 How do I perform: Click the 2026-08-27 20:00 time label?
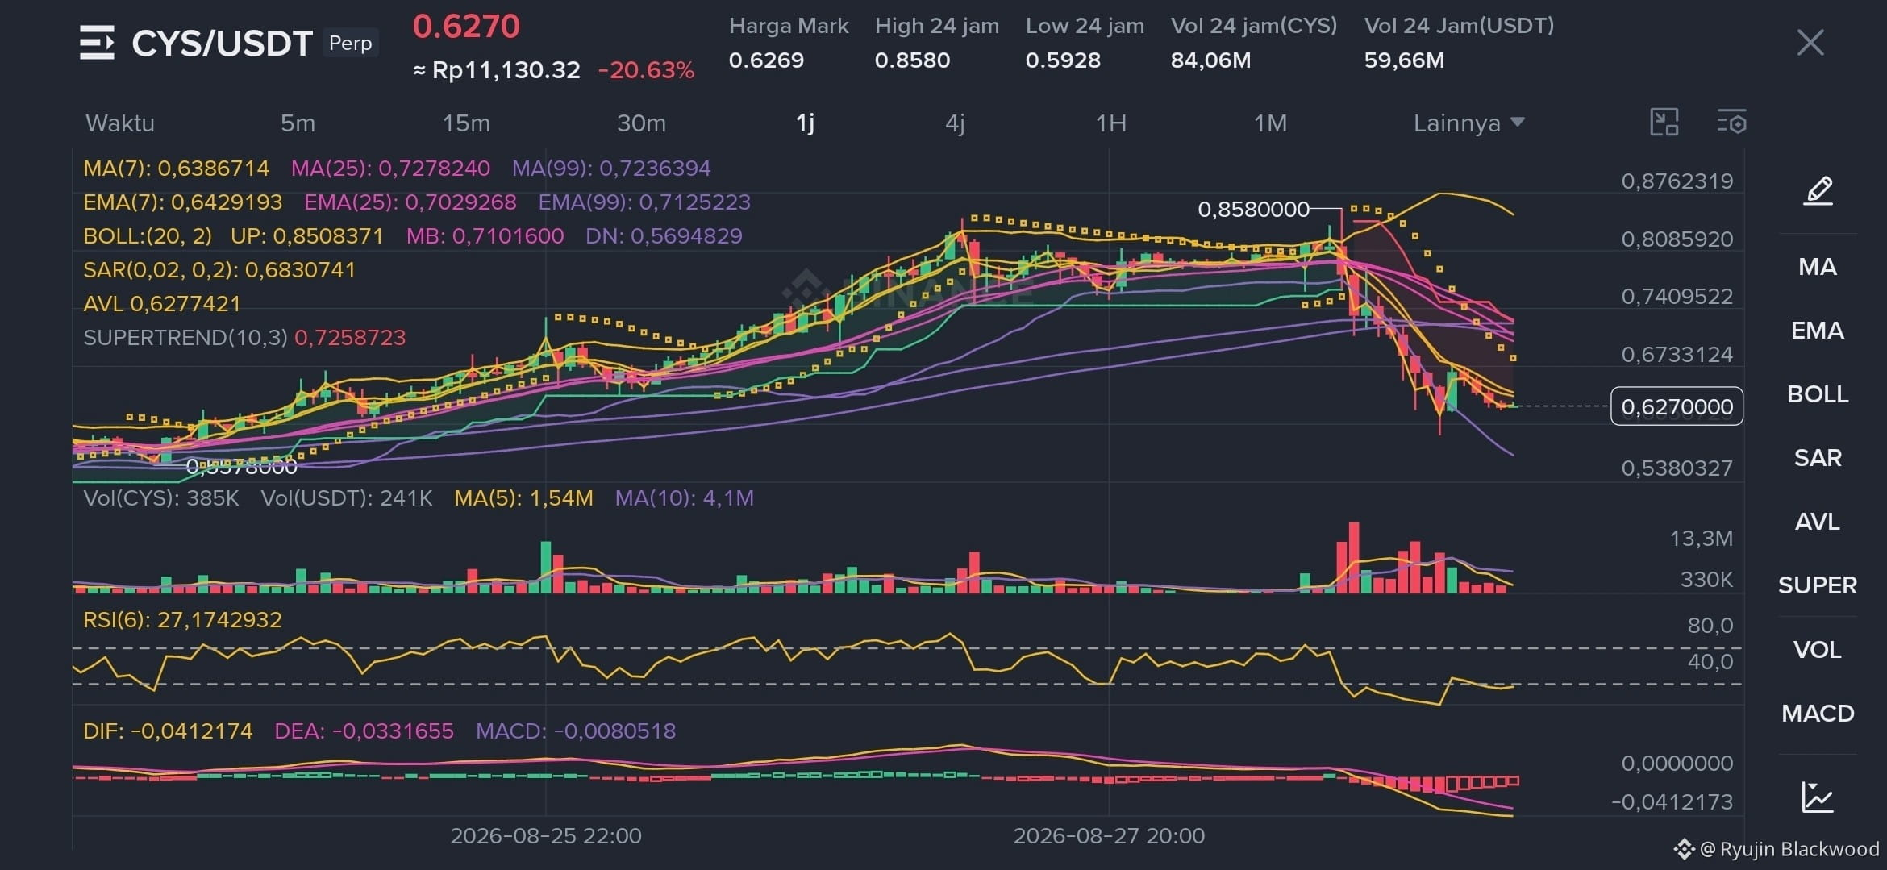tap(1109, 836)
